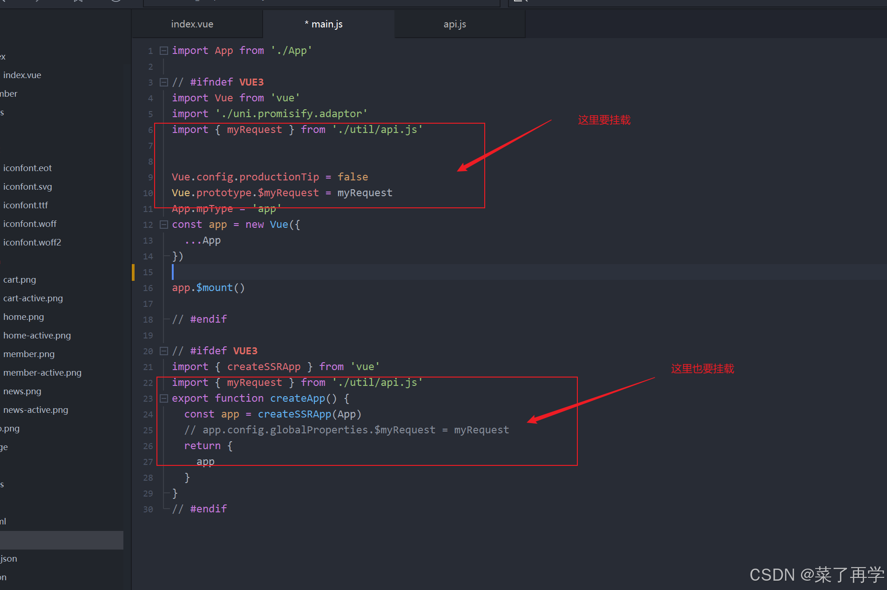Click the 'import Vue from vue' line
Screen dimensions: 887x590
click(236, 98)
